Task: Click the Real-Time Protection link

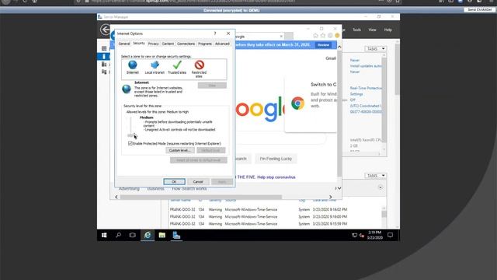Action: [366, 88]
